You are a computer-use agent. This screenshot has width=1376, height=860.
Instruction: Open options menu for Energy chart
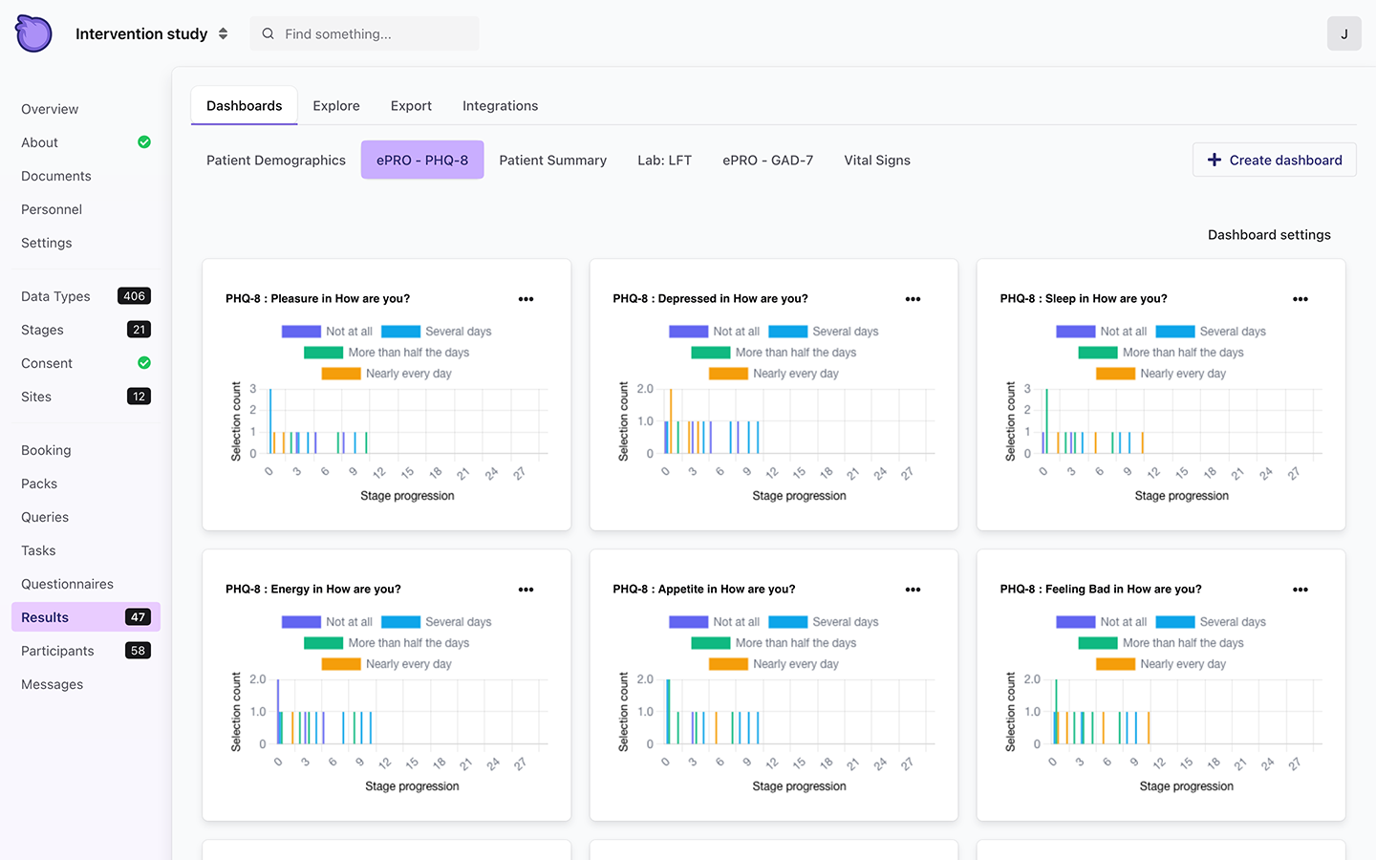tap(526, 590)
